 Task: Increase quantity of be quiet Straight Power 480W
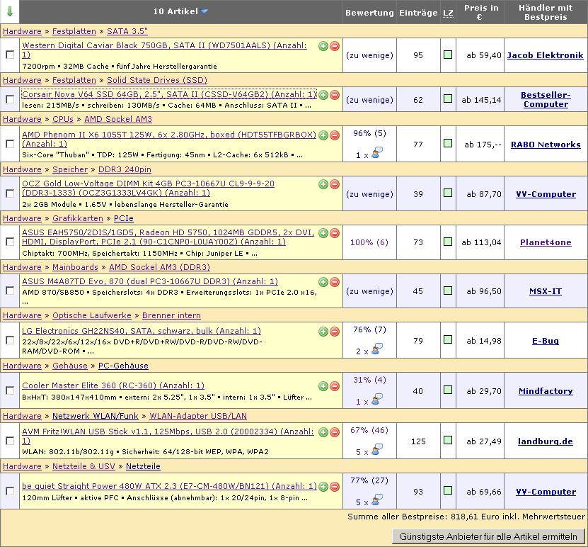(323, 487)
